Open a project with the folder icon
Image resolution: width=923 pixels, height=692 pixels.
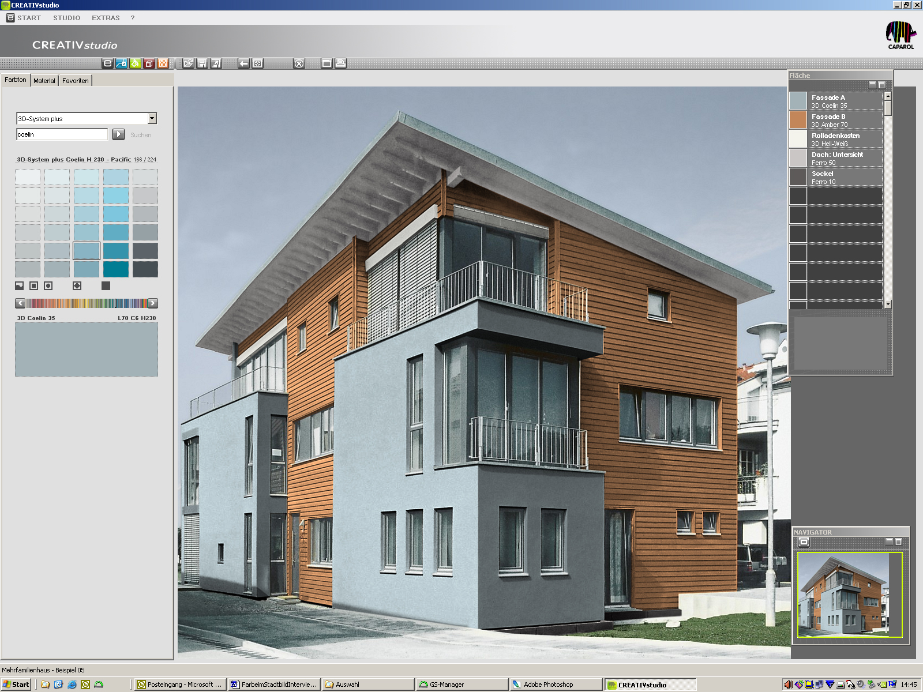[x=188, y=63]
